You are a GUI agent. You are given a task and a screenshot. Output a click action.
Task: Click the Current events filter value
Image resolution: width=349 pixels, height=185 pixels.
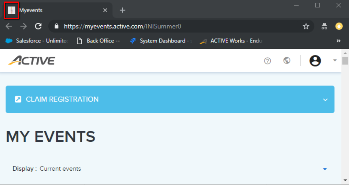pyautogui.click(x=60, y=169)
